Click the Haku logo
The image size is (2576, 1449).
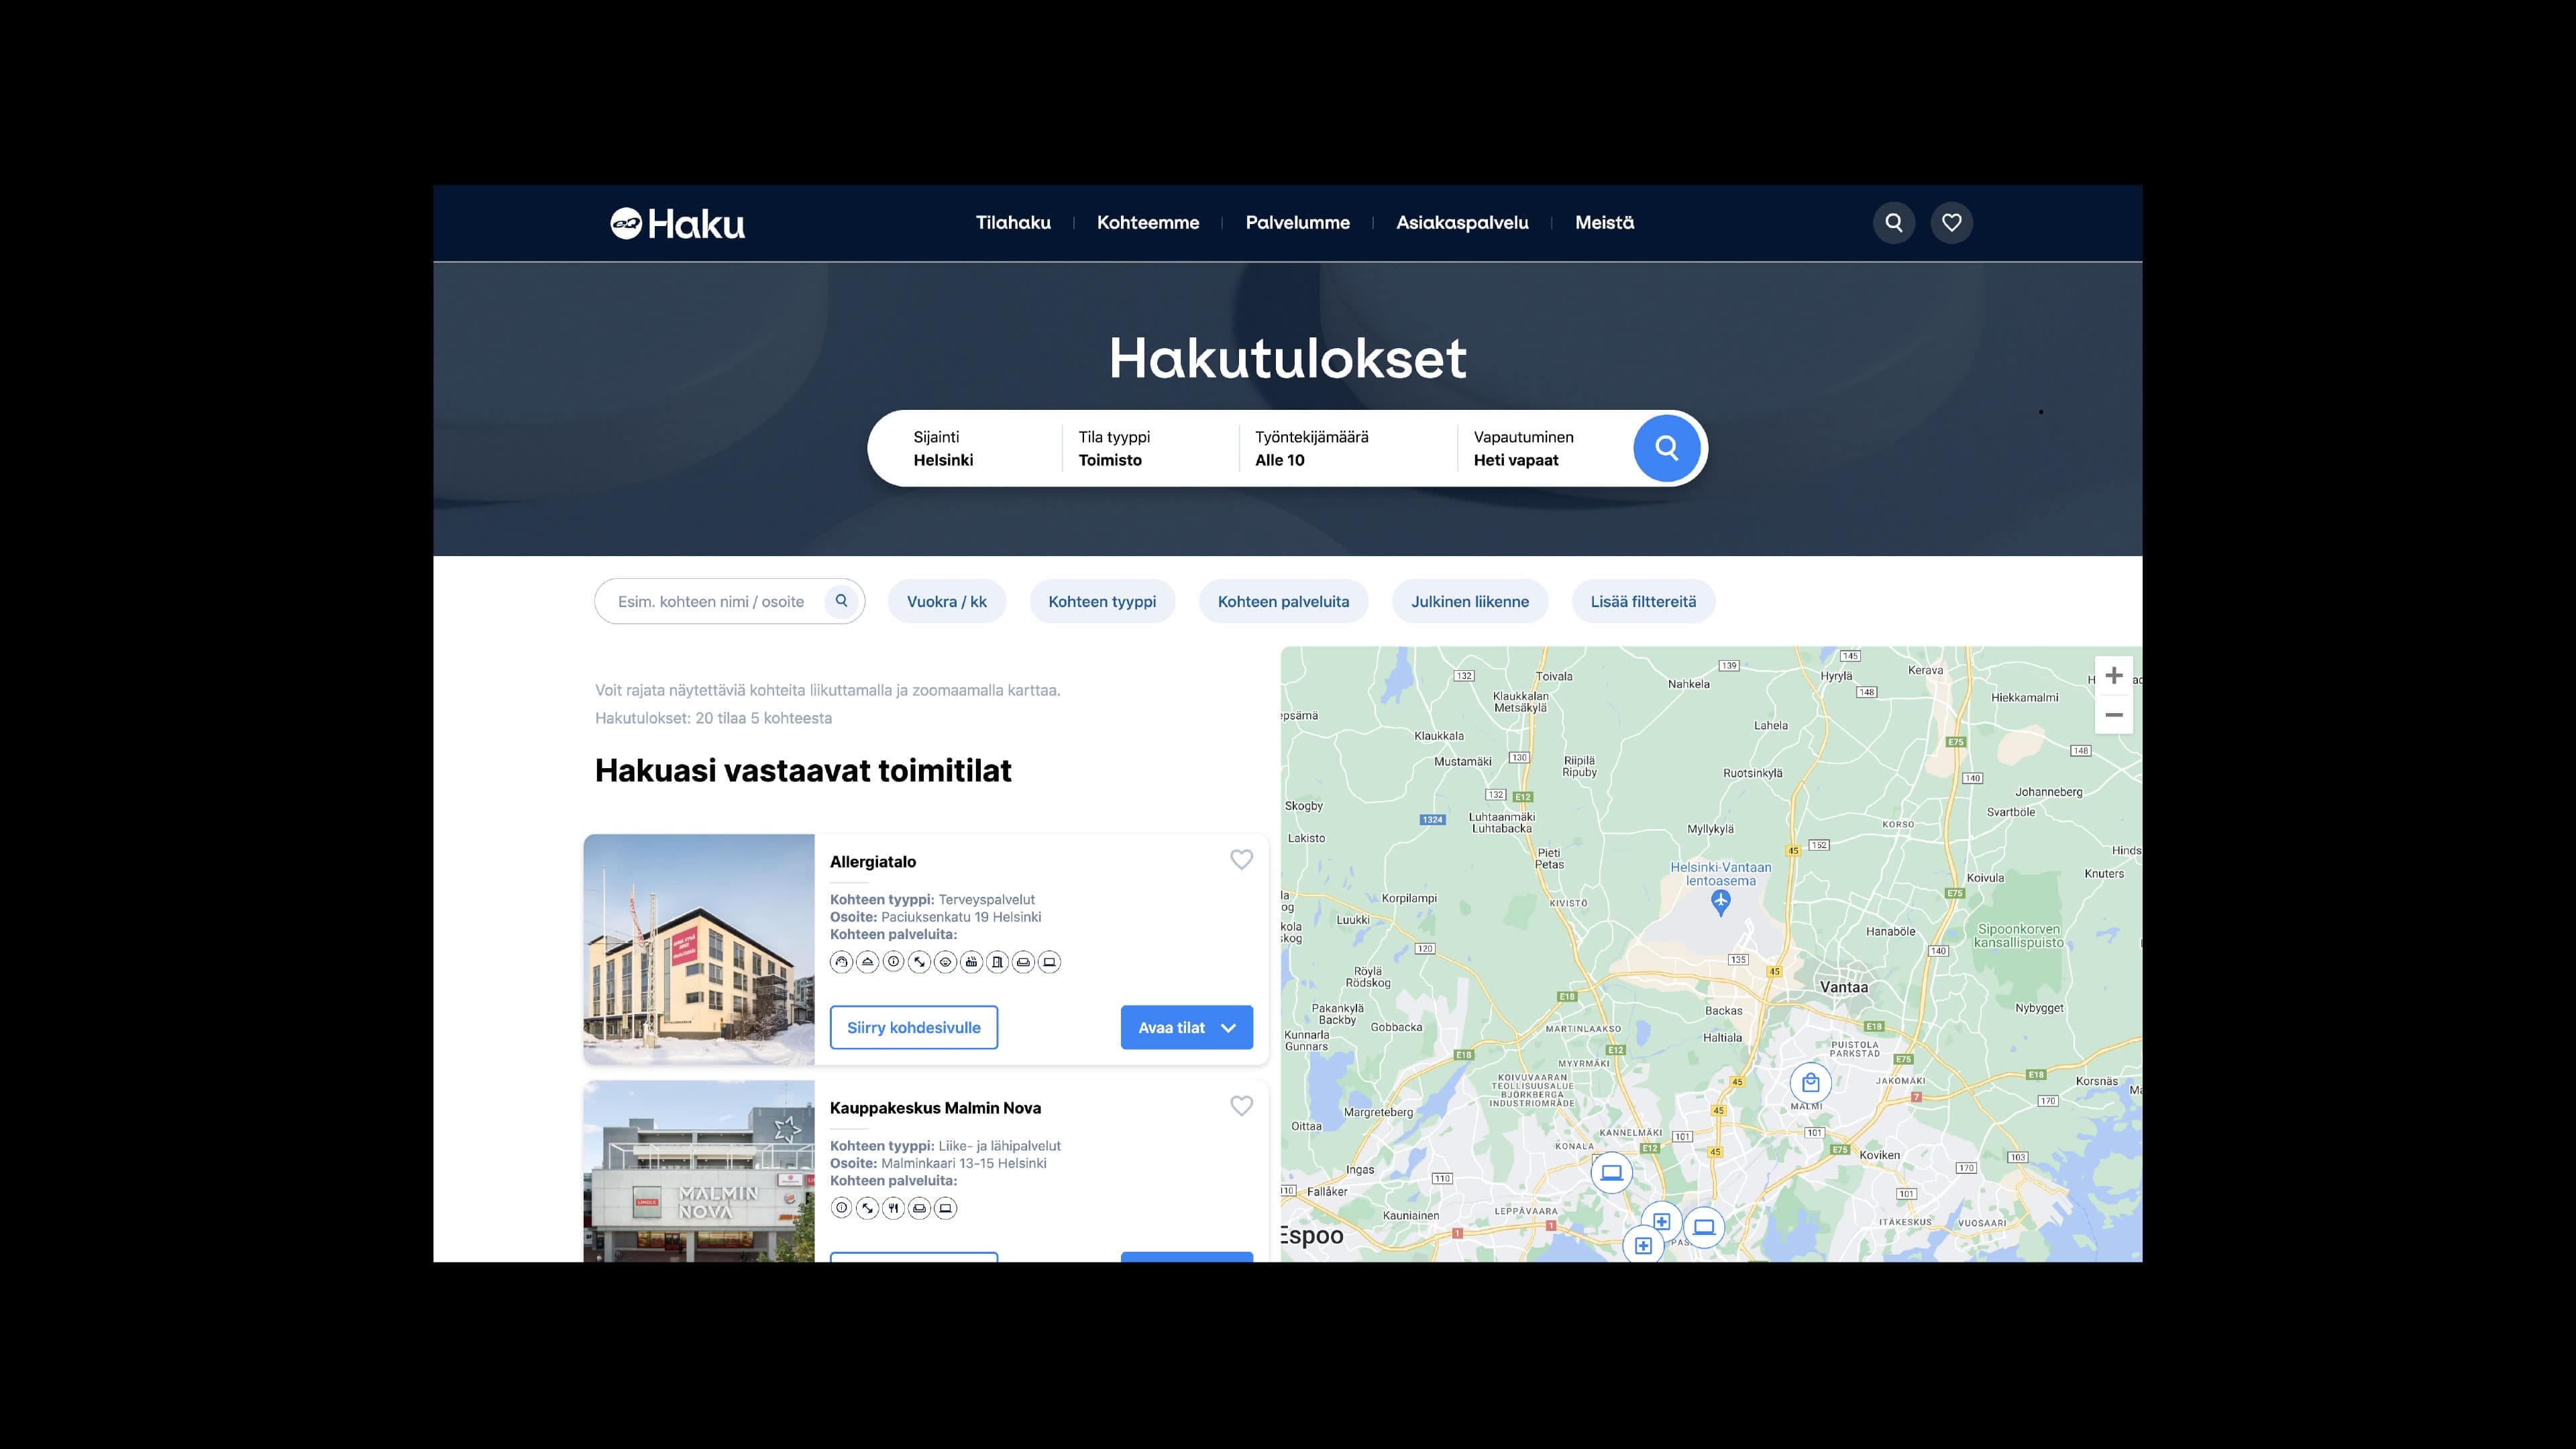tap(678, 223)
